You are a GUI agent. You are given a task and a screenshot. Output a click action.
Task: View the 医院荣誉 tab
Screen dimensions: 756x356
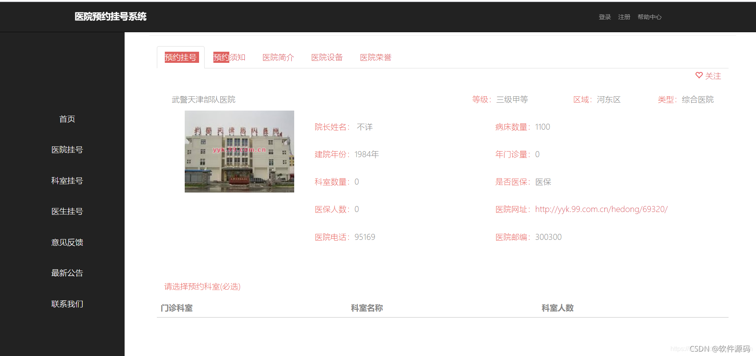click(376, 57)
